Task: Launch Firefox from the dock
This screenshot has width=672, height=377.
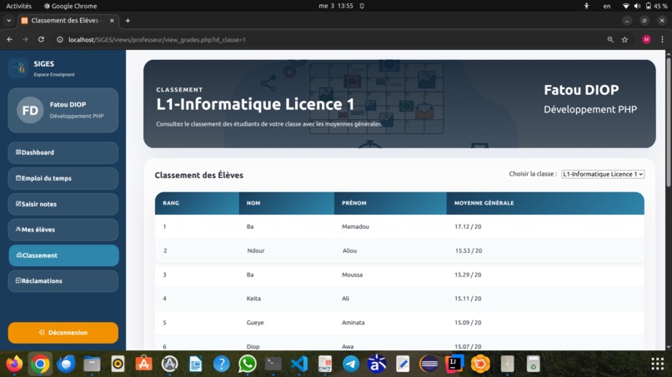Action: click(14, 365)
